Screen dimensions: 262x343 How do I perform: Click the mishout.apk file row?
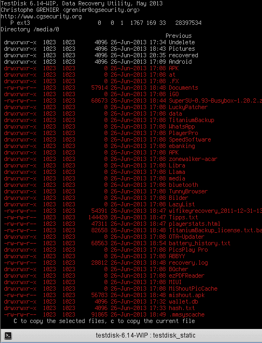tap(104, 295)
